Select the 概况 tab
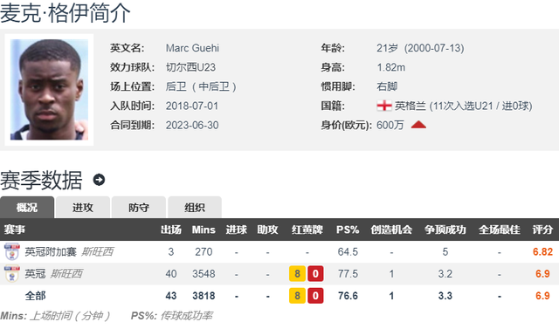 point(27,207)
